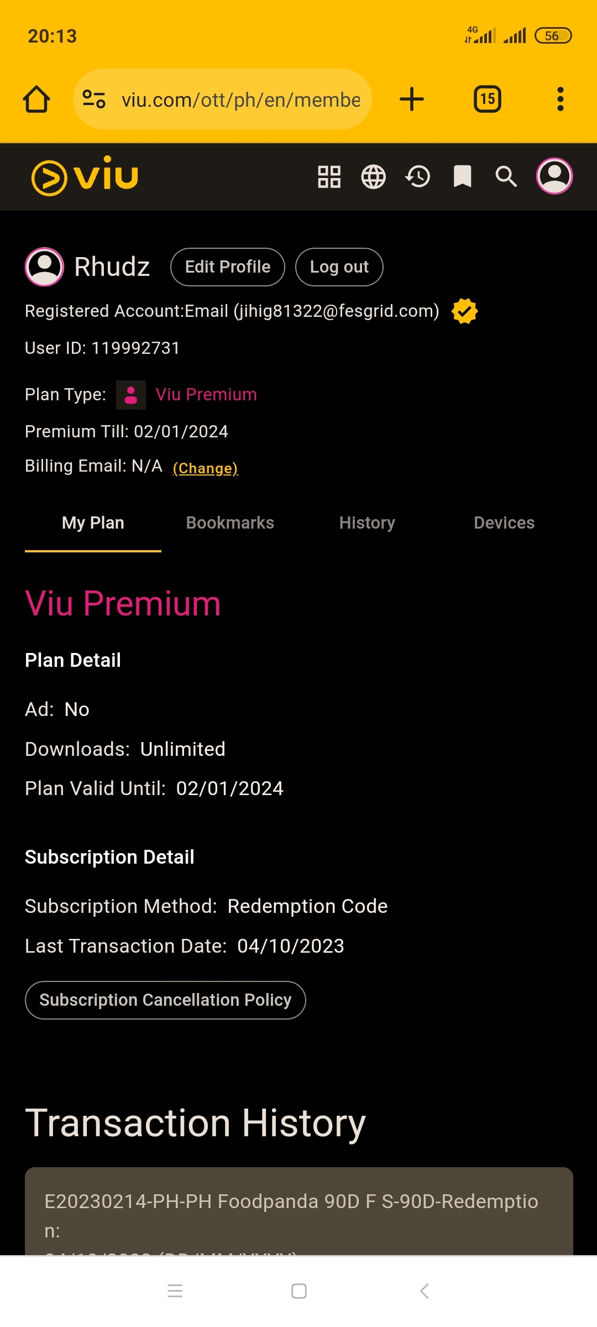Go to Viu home via logo
This screenshot has width=597, height=1327.
[x=85, y=176]
